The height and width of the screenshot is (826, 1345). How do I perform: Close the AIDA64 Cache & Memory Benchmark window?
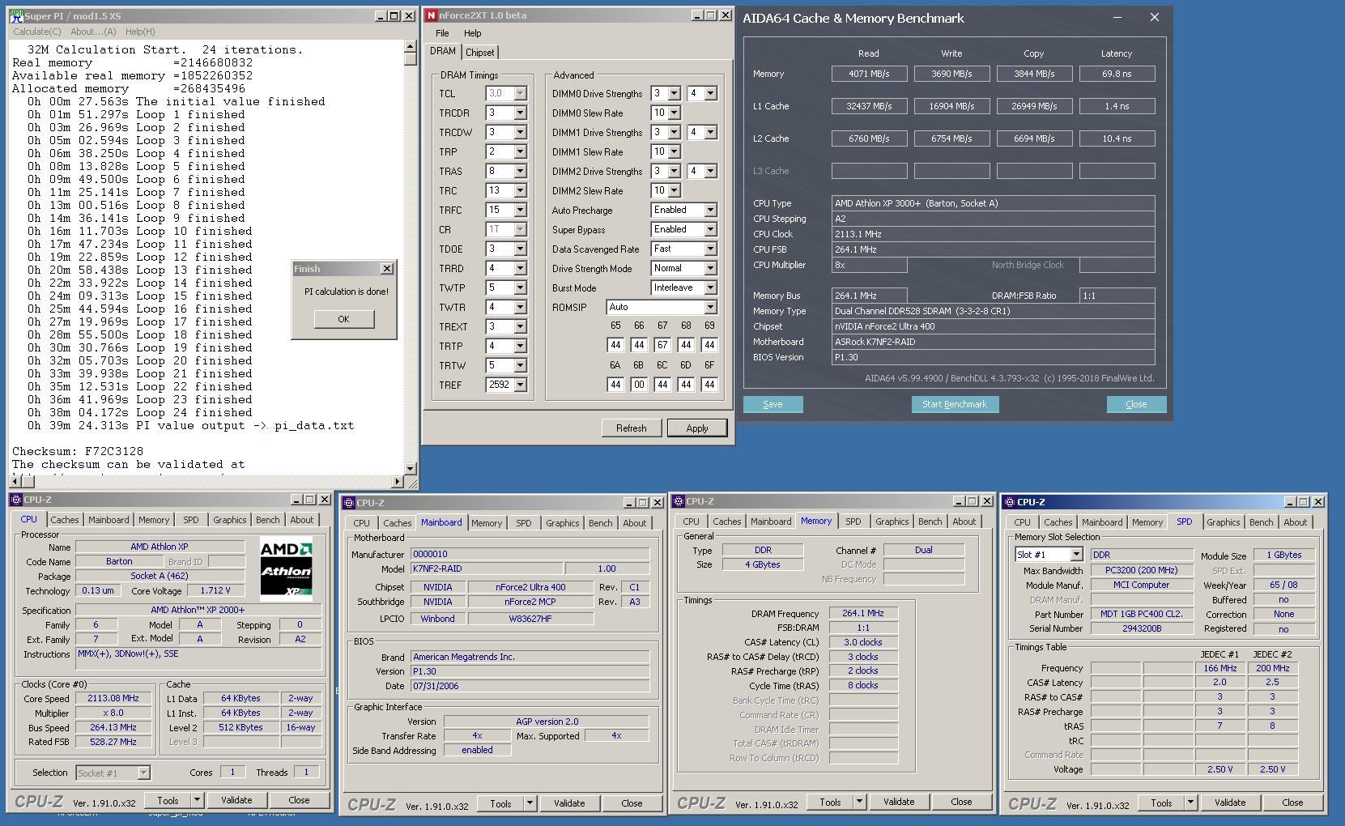[x=1155, y=17]
